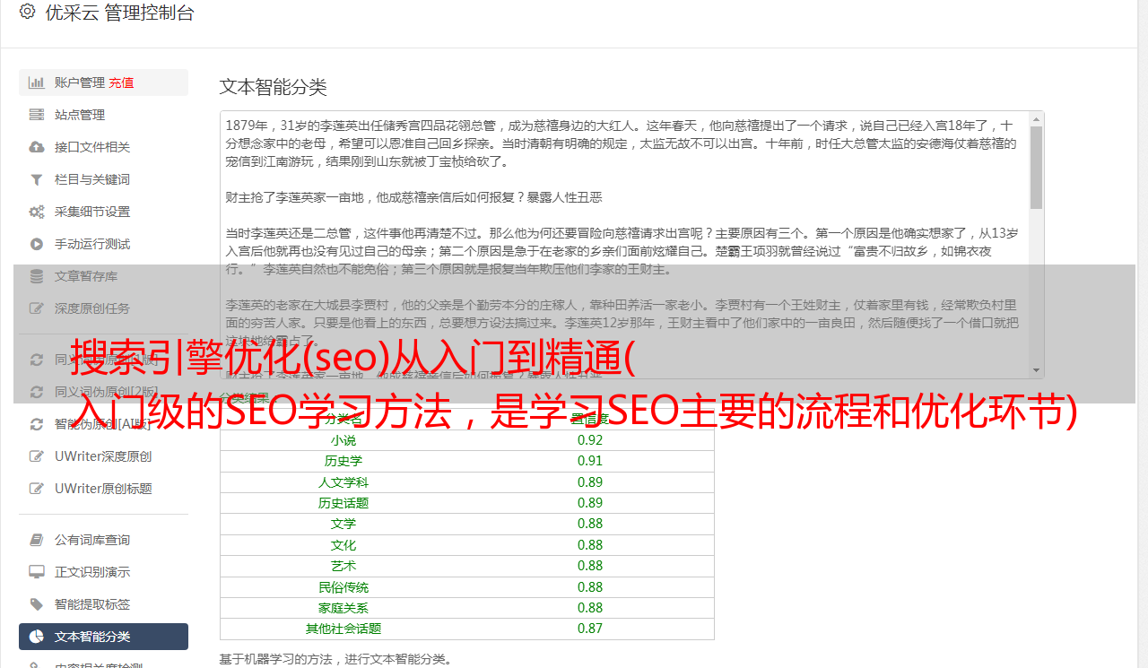This screenshot has height=668, width=1148.
Task: Select the 人文学科 category cell
Action: click(x=344, y=482)
